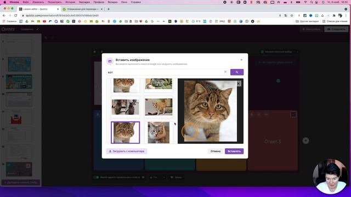Select the teal illustrated slide thumbnail
This screenshot has height=197, width=351.
point(19,82)
